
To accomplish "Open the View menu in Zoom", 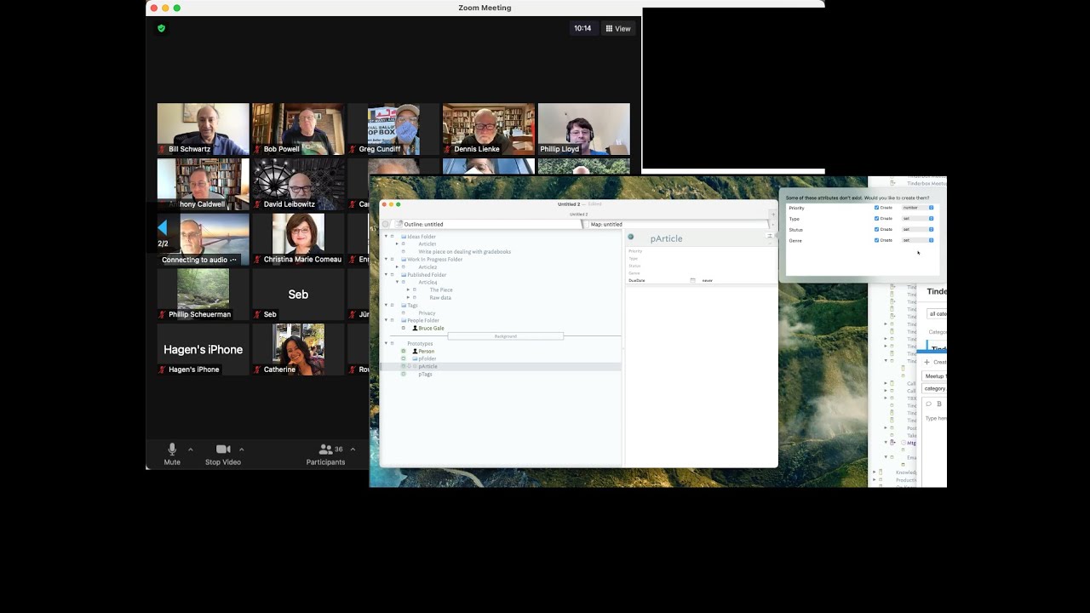I will point(618,29).
